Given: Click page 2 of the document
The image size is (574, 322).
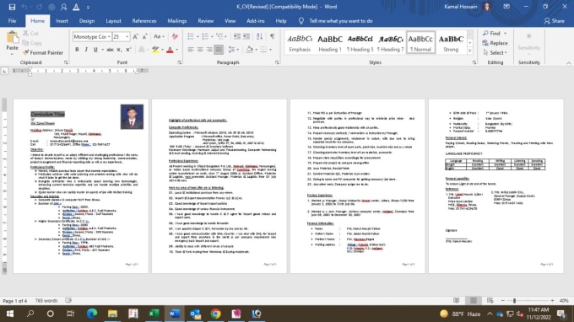Looking at the screenshot, I should [x=219, y=186].
